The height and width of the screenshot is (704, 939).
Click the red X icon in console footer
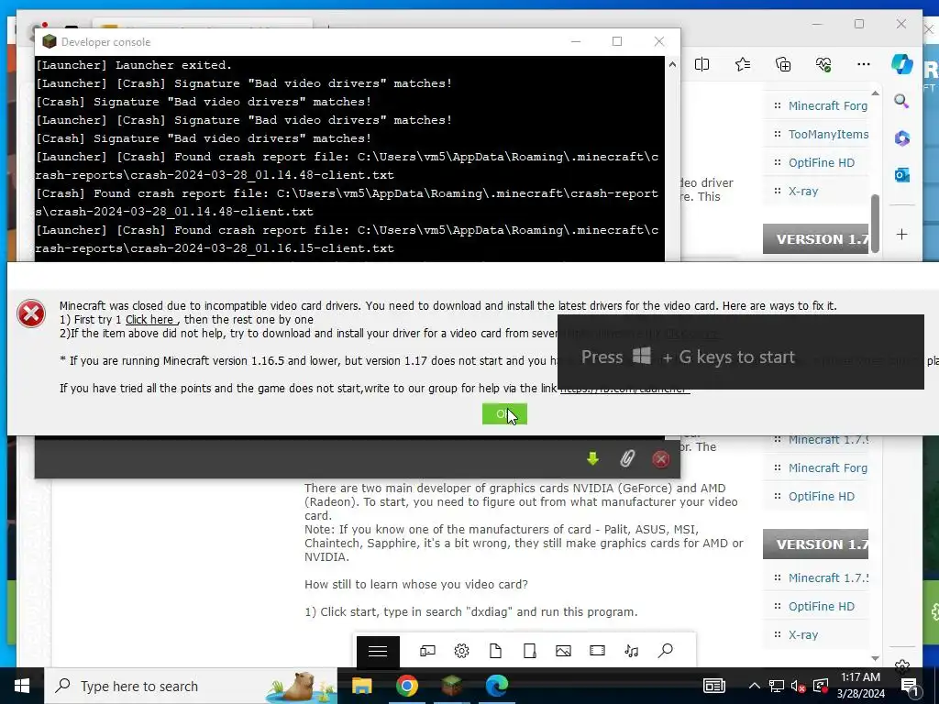click(660, 459)
